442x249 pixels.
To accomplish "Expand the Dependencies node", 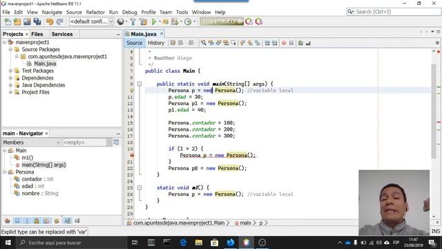I will [11, 77].
